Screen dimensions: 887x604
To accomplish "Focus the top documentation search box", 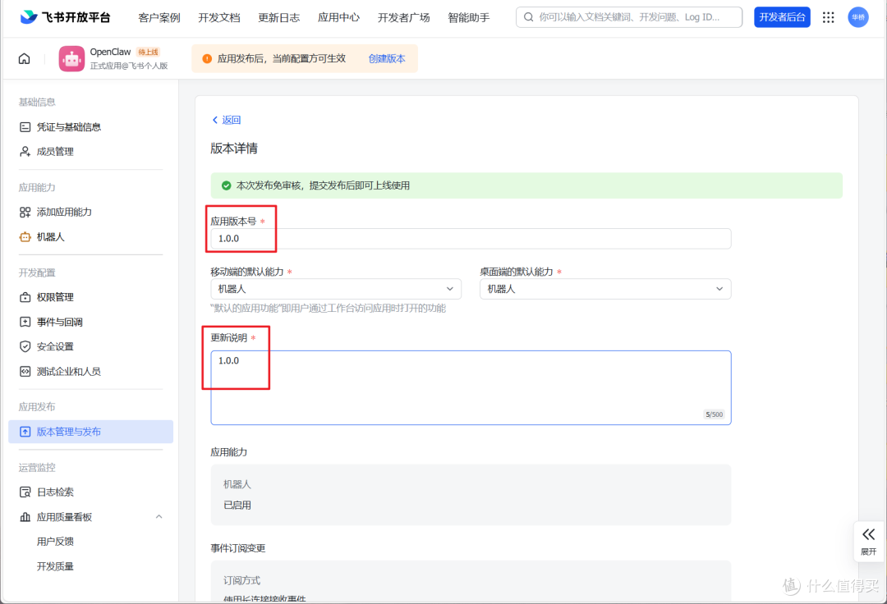I will (629, 17).
